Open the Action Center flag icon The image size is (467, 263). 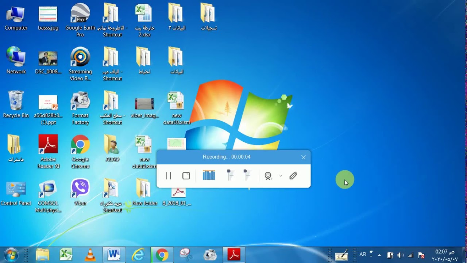(x=421, y=255)
